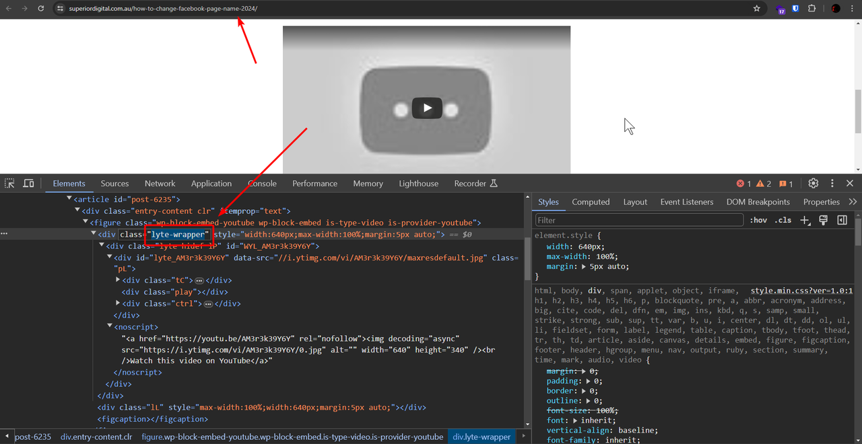Viewport: 862px width, 444px height.
Task: Go forward using the browser forward arrow
Action: click(x=25, y=9)
